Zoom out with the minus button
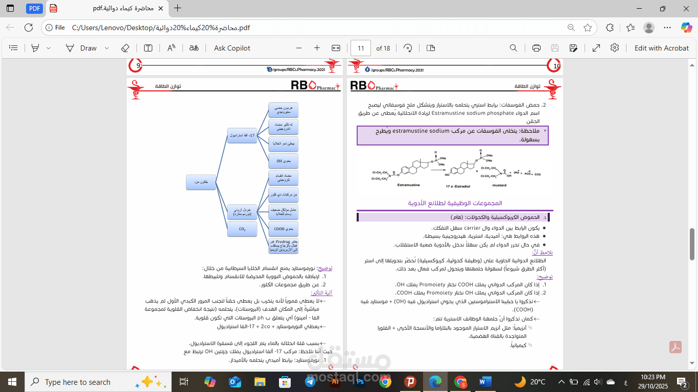The height and width of the screenshot is (392, 698). [299, 48]
